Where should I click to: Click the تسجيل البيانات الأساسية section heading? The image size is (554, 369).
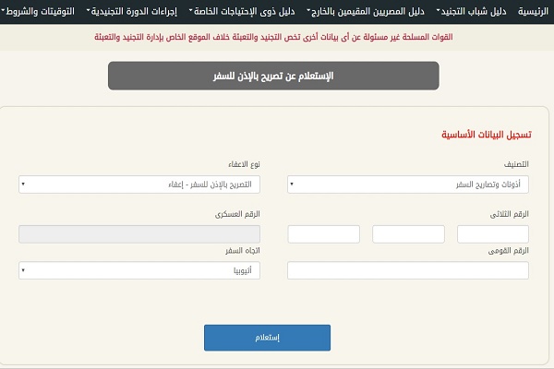pyautogui.click(x=484, y=134)
